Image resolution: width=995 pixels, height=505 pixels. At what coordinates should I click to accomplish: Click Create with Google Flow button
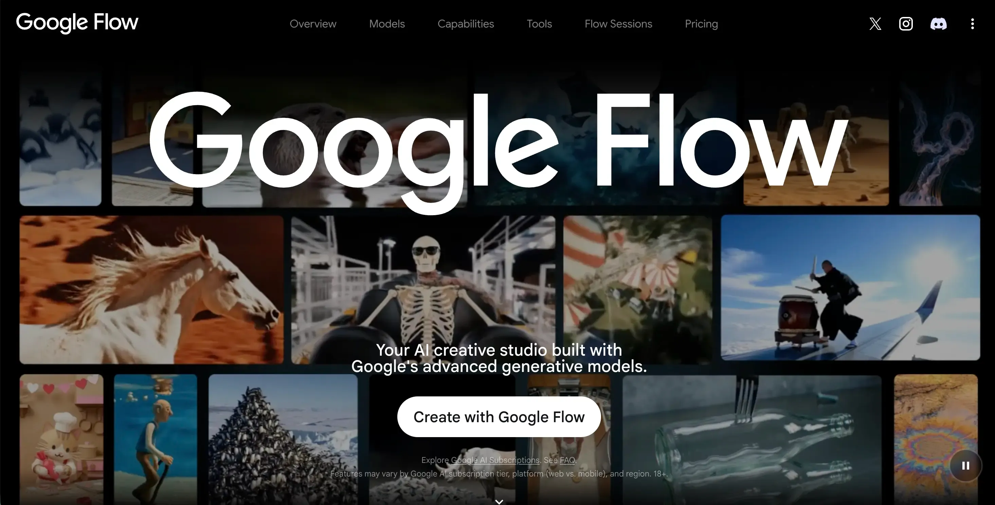pos(499,416)
